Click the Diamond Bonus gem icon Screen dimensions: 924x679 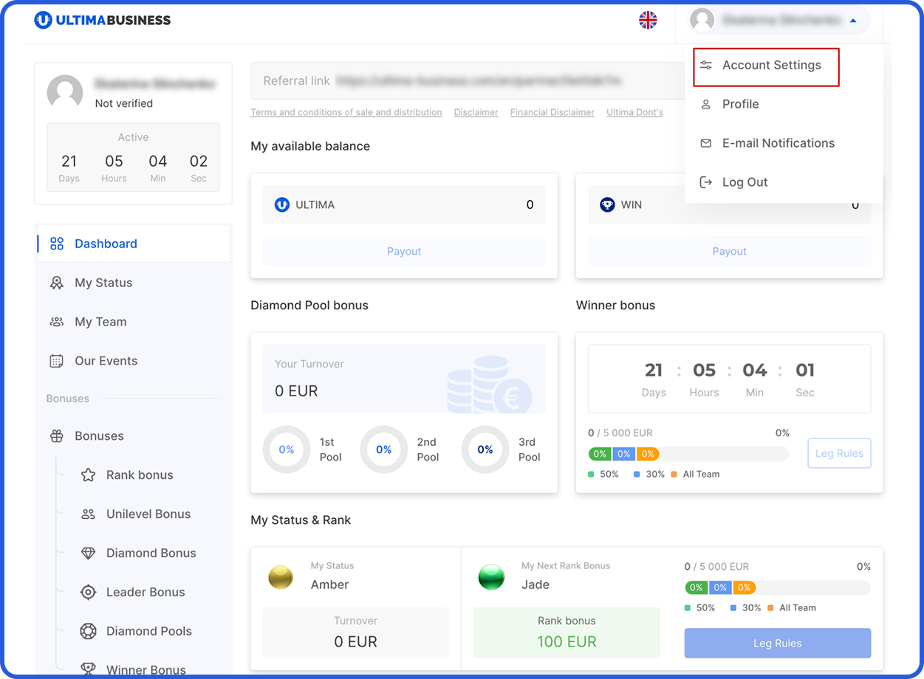[88, 554]
